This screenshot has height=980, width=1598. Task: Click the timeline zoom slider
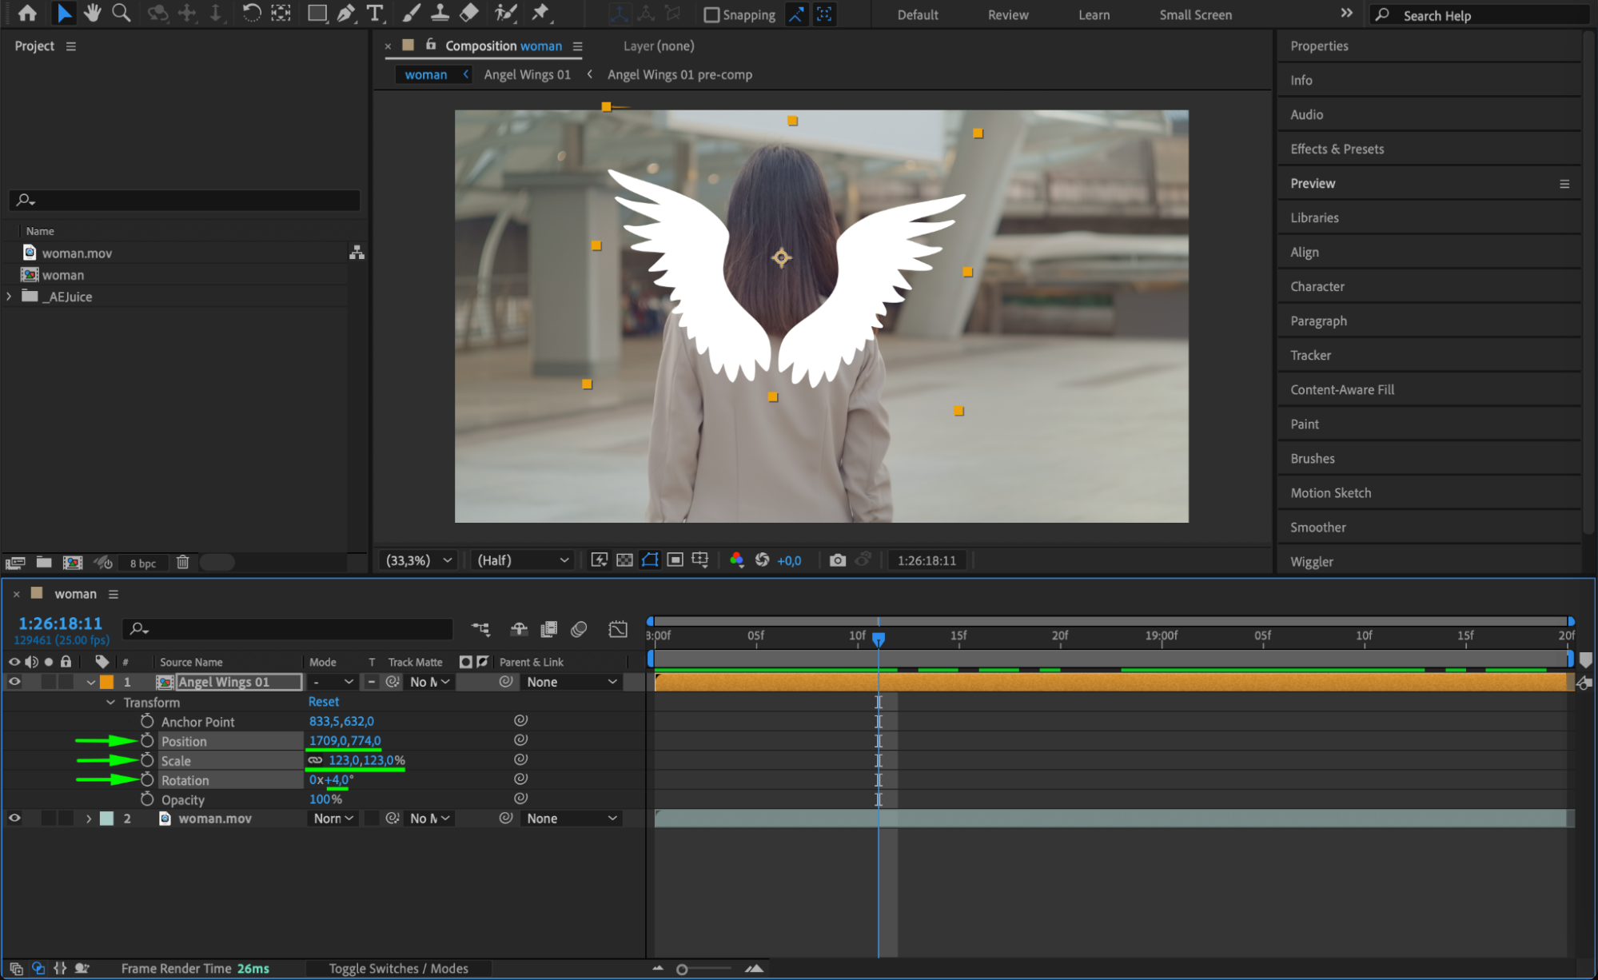682,969
